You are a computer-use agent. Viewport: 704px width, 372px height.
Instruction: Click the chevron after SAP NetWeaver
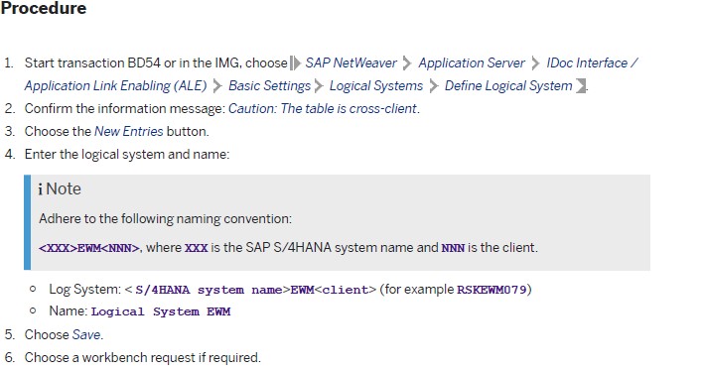click(407, 62)
